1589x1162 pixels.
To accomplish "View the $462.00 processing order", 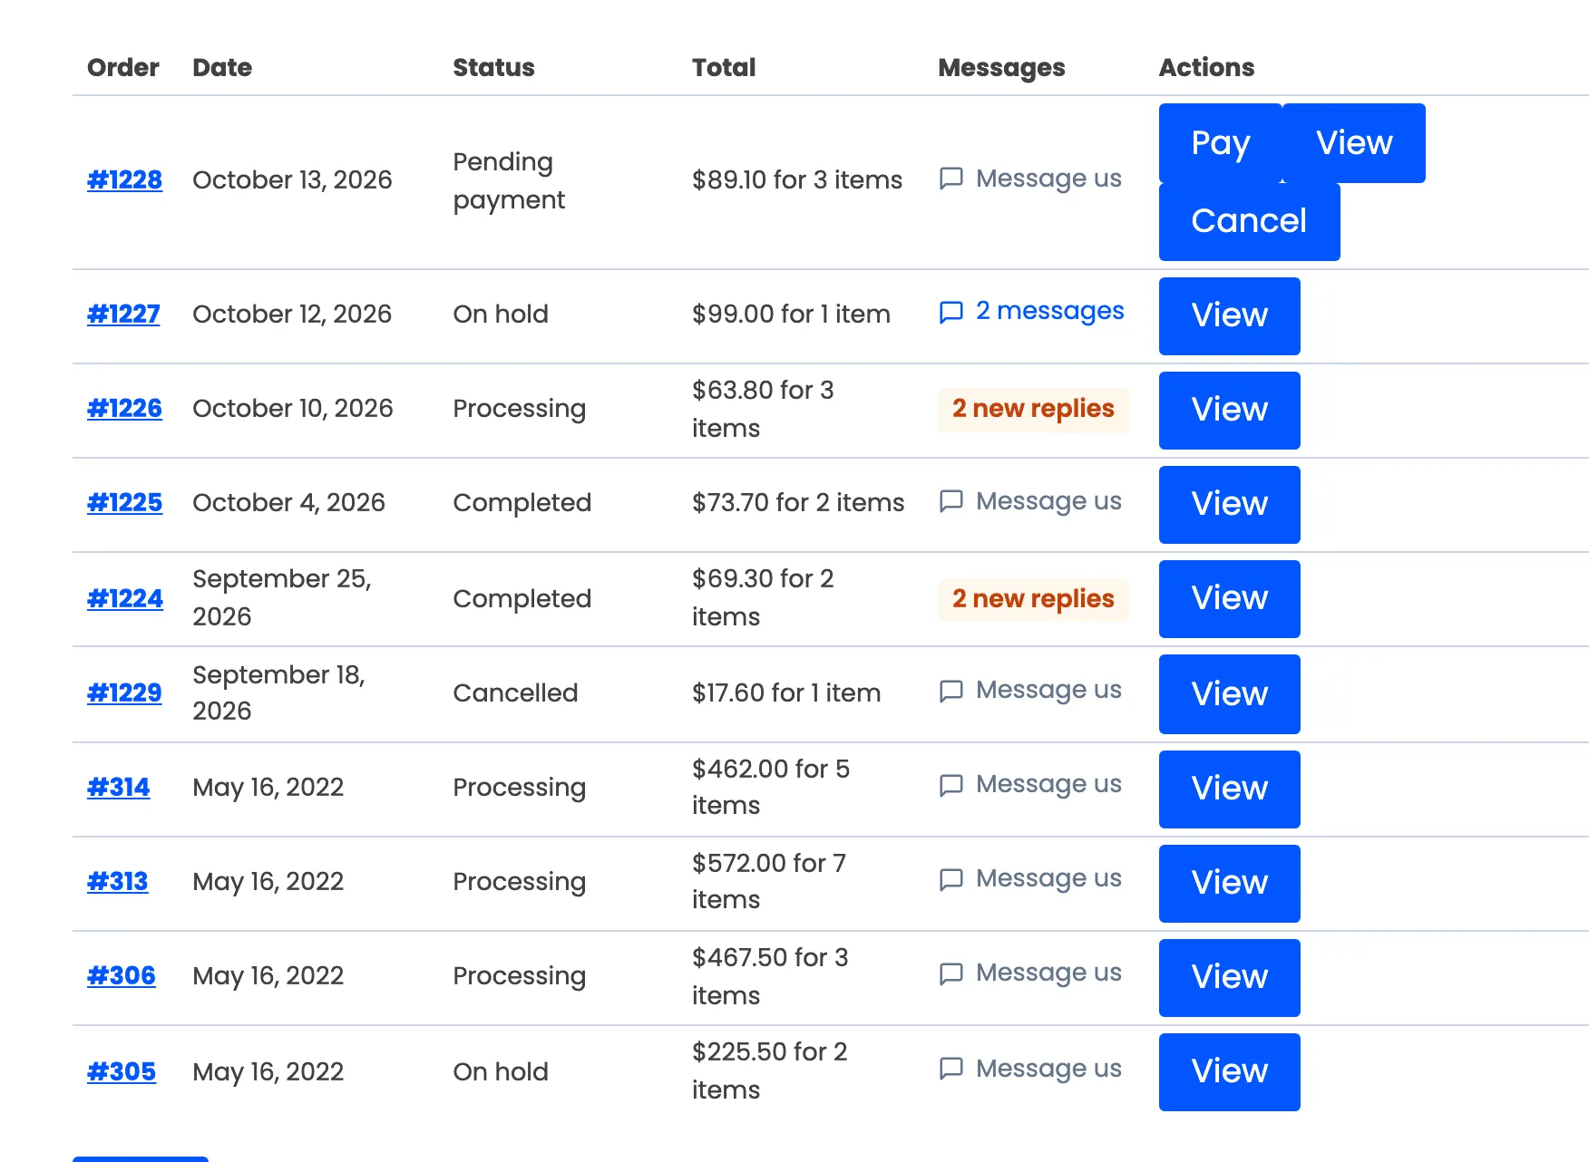I will (1229, 789).
